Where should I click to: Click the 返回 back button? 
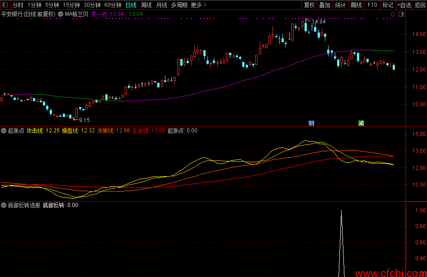pos(420,5)
